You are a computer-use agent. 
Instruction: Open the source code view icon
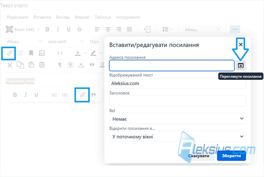click(x=60, y=53)
